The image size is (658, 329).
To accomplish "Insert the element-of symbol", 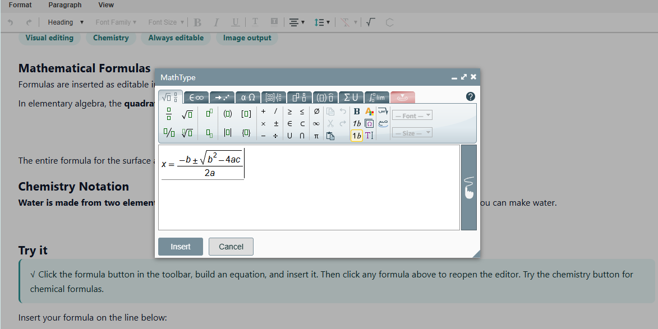I will pyautogui.click(x=289, y=124).
